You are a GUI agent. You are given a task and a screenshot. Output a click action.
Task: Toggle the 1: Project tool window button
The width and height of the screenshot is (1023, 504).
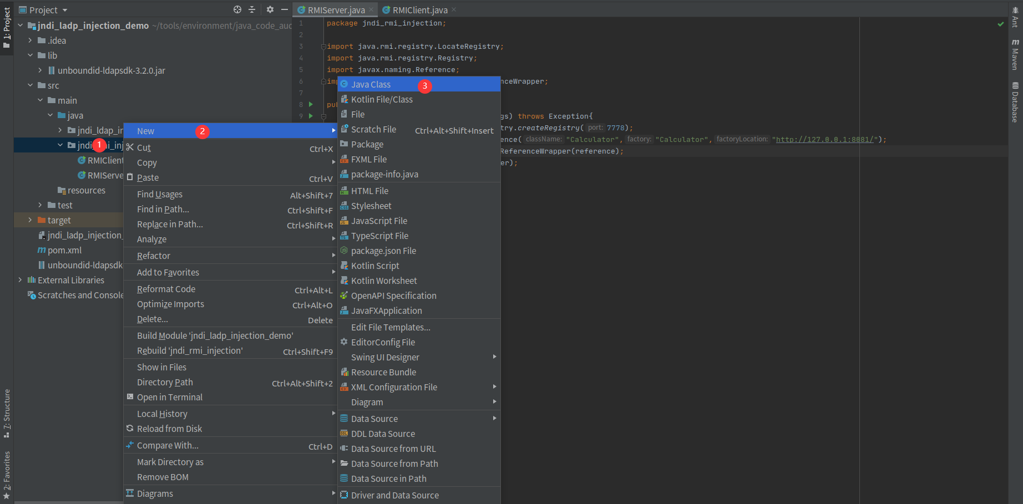coord(7,28)
